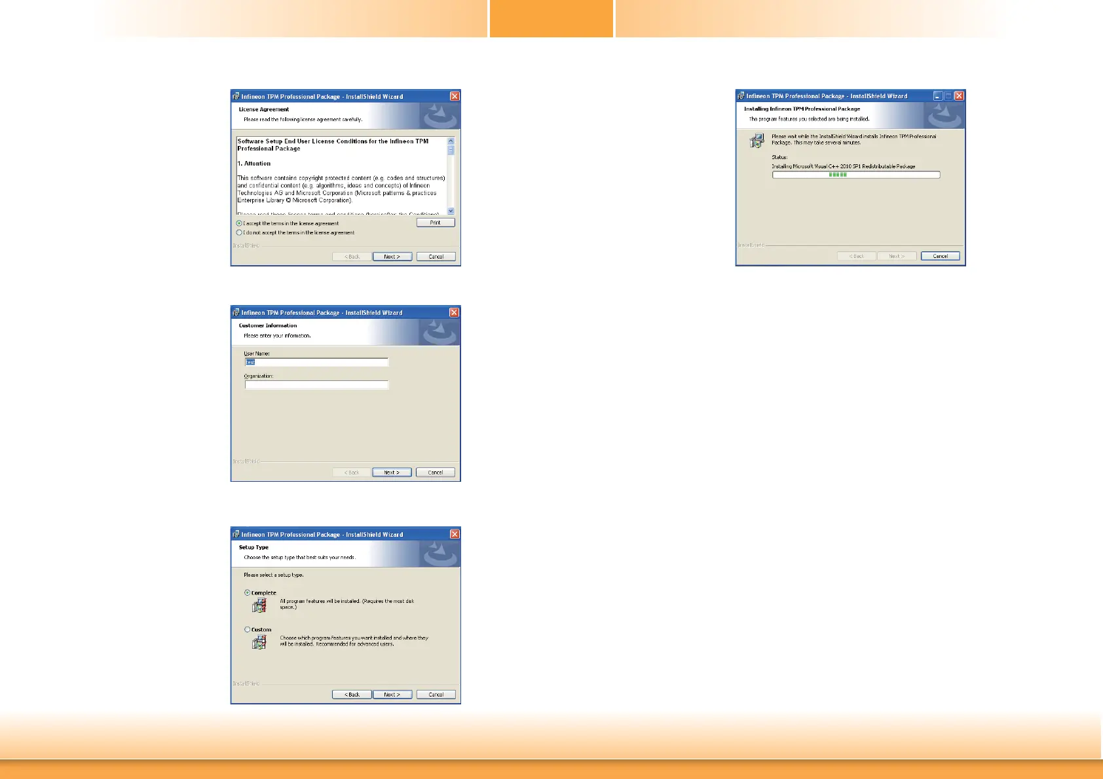Screen dimensions: 1103x779
Task: Click Cancel in License Agreement dialog
Action: pos(436,257)
